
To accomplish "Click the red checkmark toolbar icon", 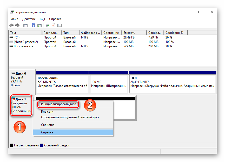I will [x=54, y=25].
